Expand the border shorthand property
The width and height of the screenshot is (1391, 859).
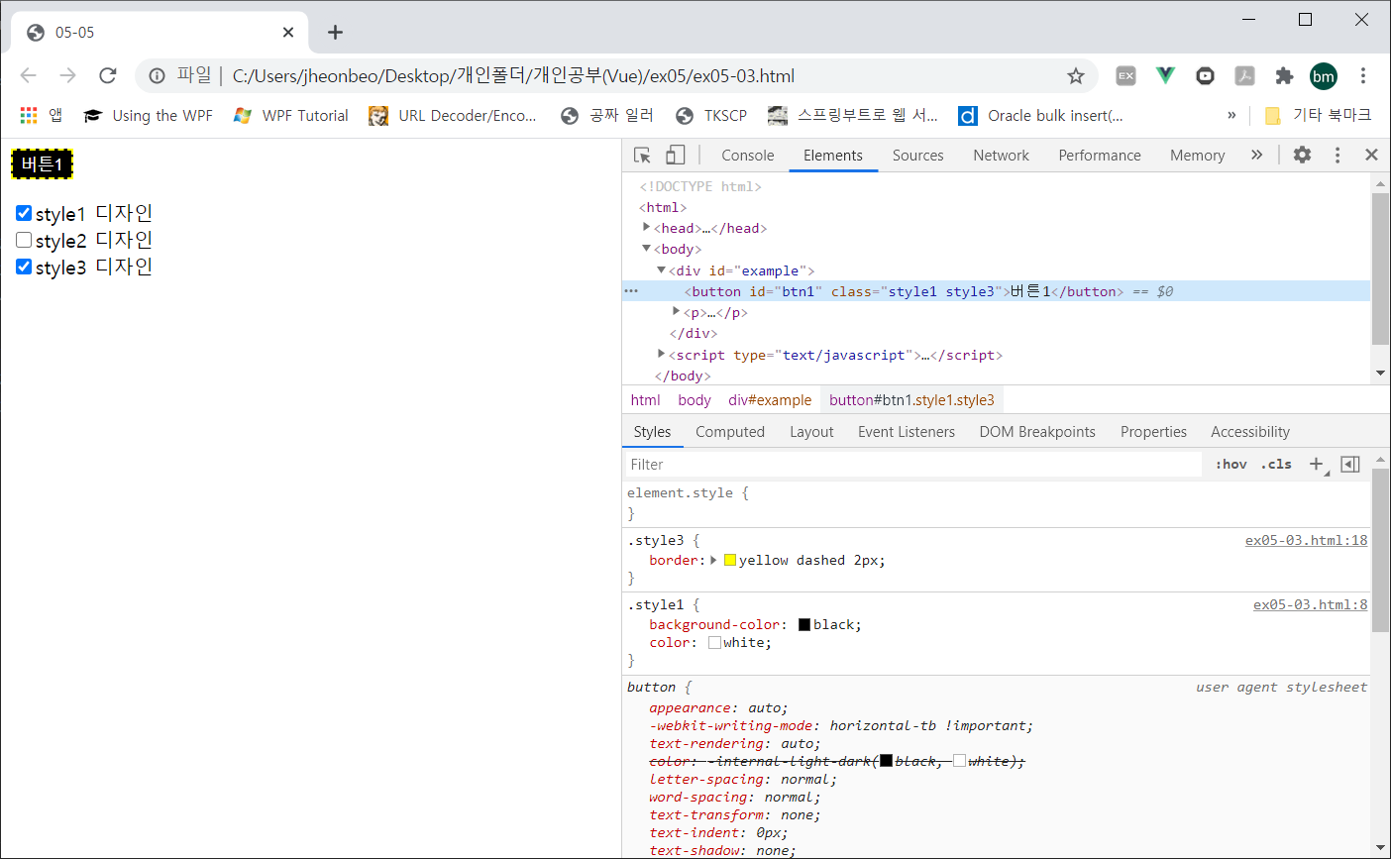pyautogui.click(x=713, y=560)
